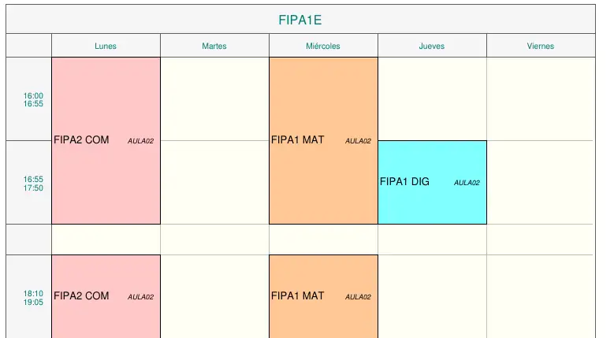This screenshot has width=614, height=338.
Task: Select the empty Jueves 18:10 cell
Action: click(432, 296)
